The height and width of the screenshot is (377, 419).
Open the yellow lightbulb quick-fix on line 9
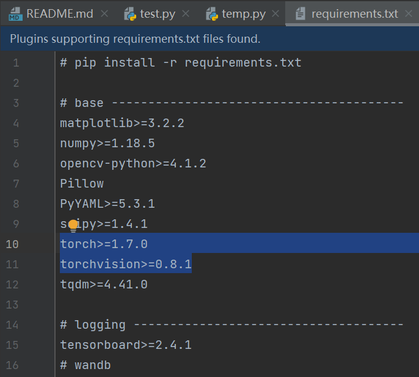point(73,225)
